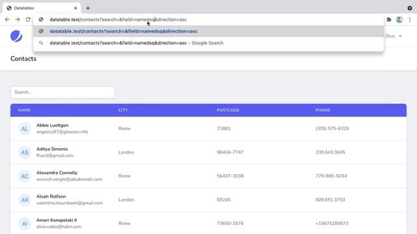Click postcode 69245
The width and height of the screenshot is (417, 234).
[223, 200]
